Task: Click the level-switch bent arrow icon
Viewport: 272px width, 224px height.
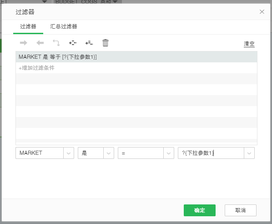Action: (x=56, y=43)
